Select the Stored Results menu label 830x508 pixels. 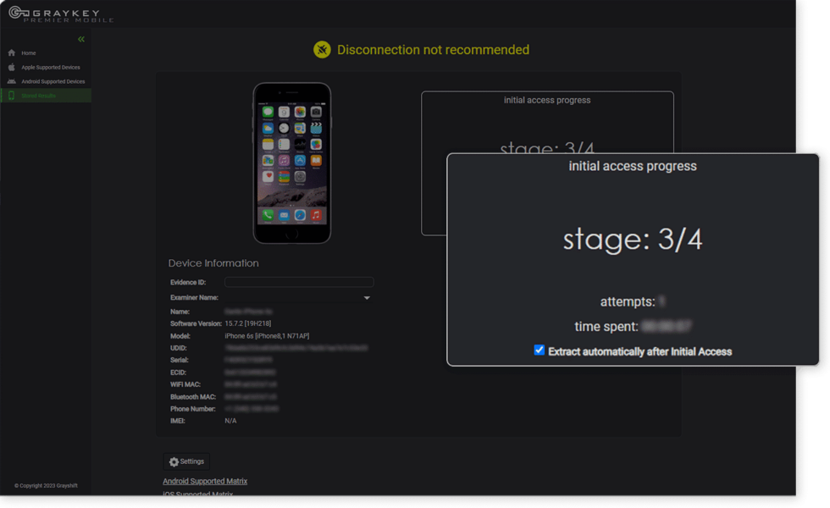click(x=39, y=96)
